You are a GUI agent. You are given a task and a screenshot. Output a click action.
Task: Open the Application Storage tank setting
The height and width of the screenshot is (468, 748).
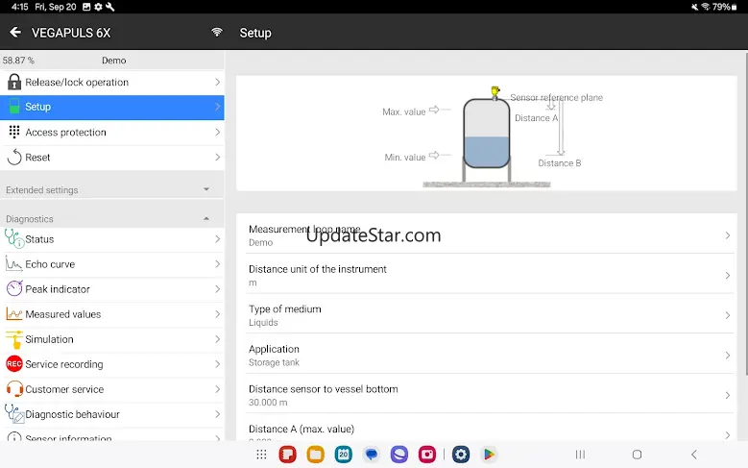coord(487,355)
